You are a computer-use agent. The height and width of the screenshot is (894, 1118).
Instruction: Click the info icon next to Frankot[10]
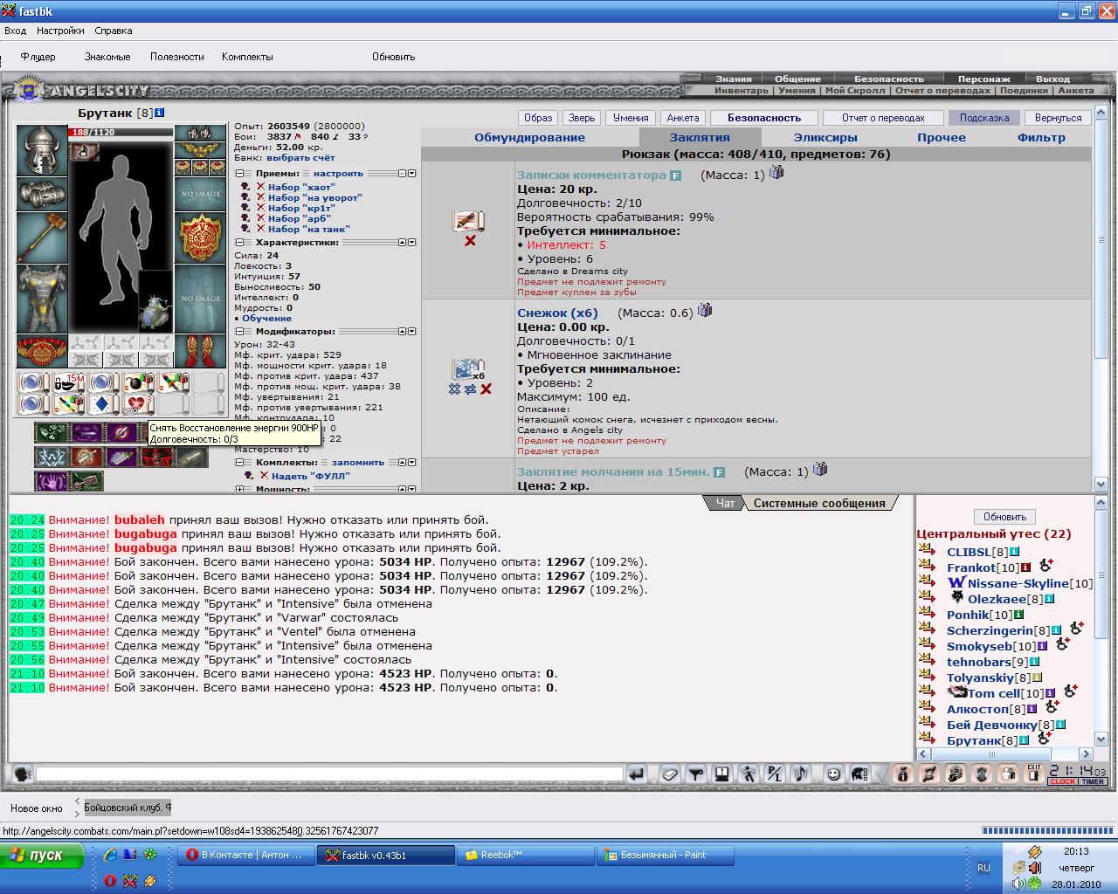point(1025,567)
